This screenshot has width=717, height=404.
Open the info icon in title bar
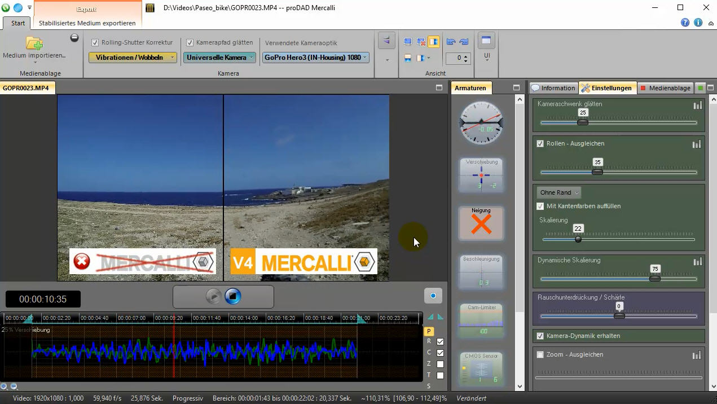[x=698, y=23]
